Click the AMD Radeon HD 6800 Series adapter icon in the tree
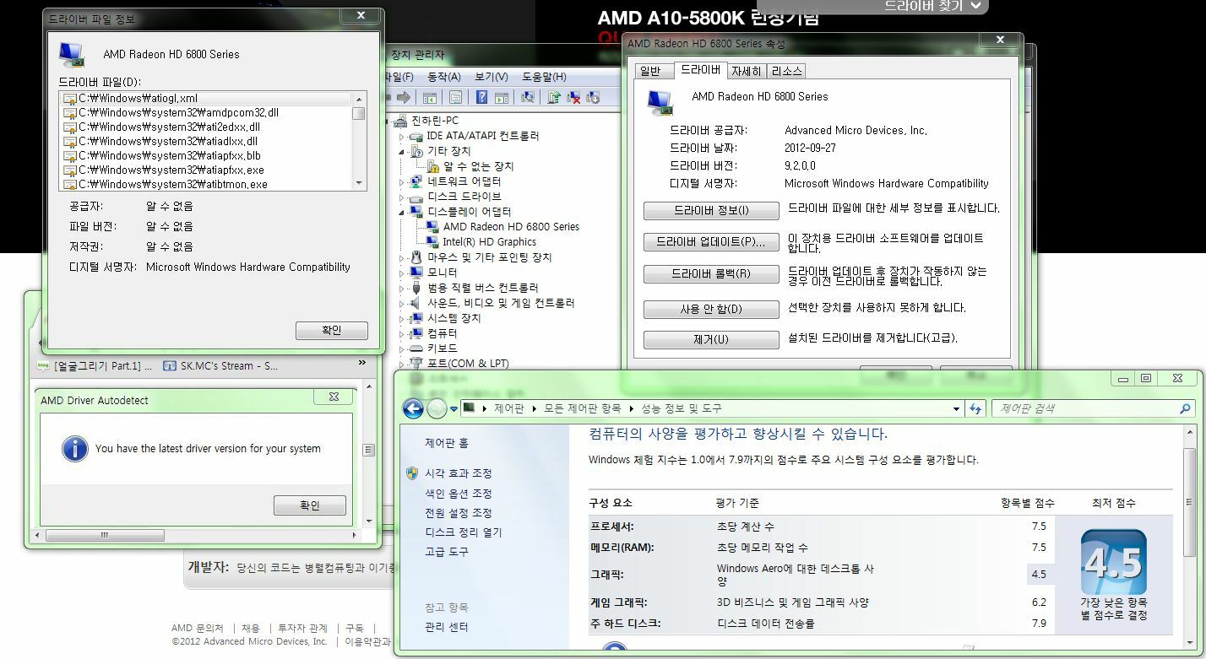Image resolution: width=1206 pixels, height=659 pixels. pyautogui.click(x=432, y=226)
